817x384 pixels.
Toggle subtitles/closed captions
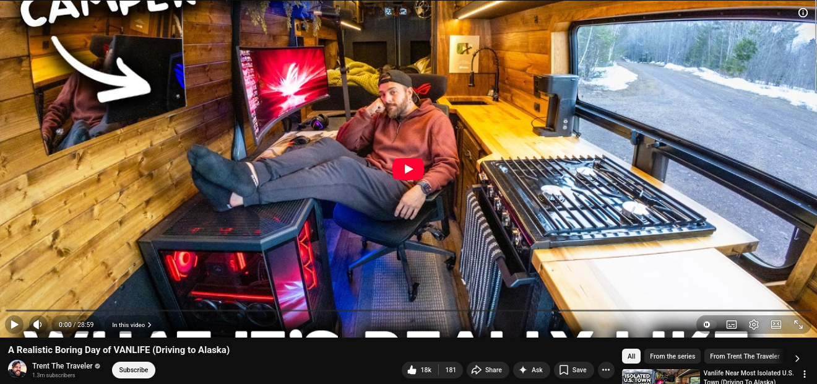tap(731, 325)
